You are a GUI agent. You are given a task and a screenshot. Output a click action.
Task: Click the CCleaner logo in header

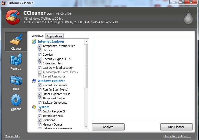(x=13, y=17)
